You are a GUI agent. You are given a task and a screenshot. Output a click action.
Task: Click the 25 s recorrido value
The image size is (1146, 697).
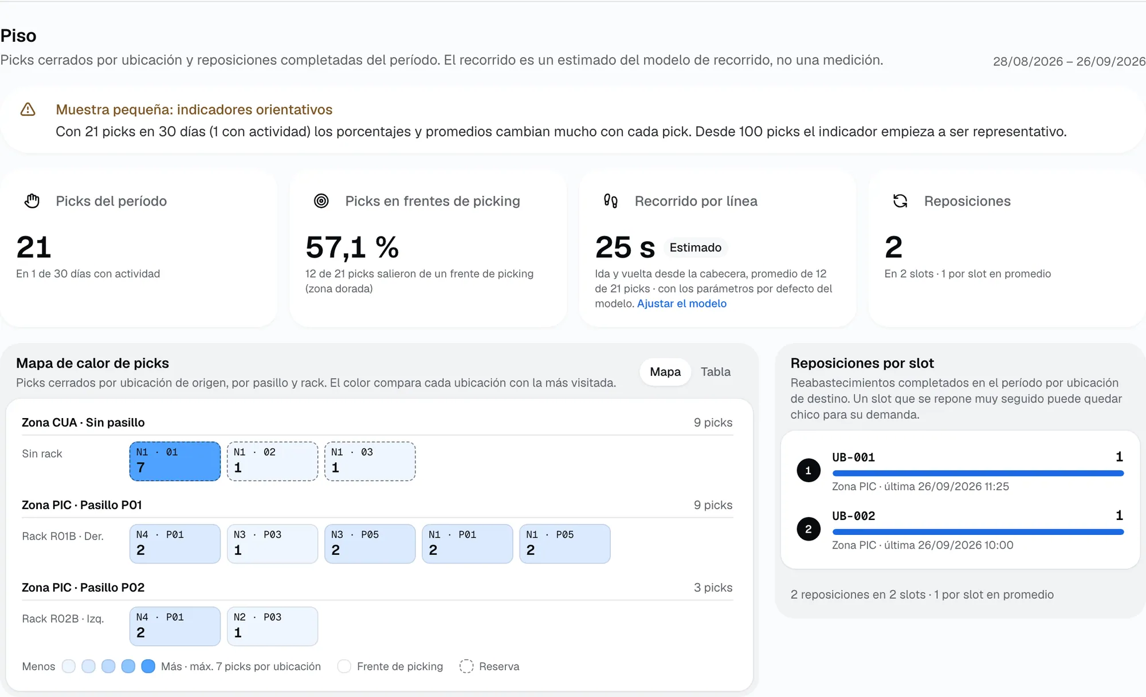click(x=625, y=247)
